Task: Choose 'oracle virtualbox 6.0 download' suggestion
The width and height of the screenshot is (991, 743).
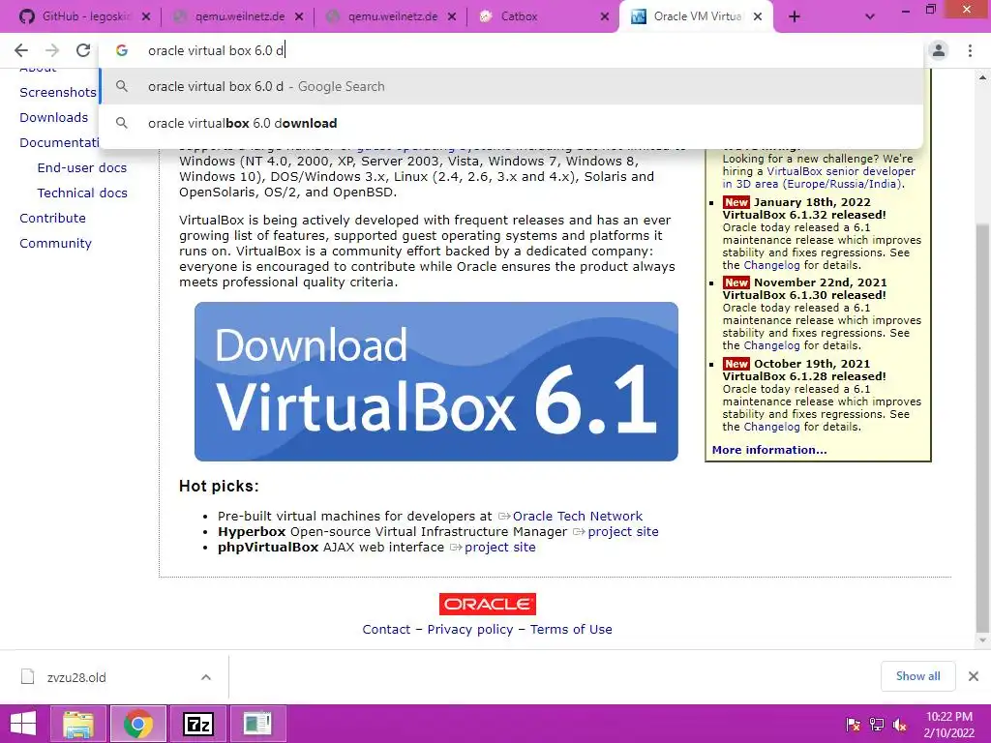Action: (x=511, y=123)
